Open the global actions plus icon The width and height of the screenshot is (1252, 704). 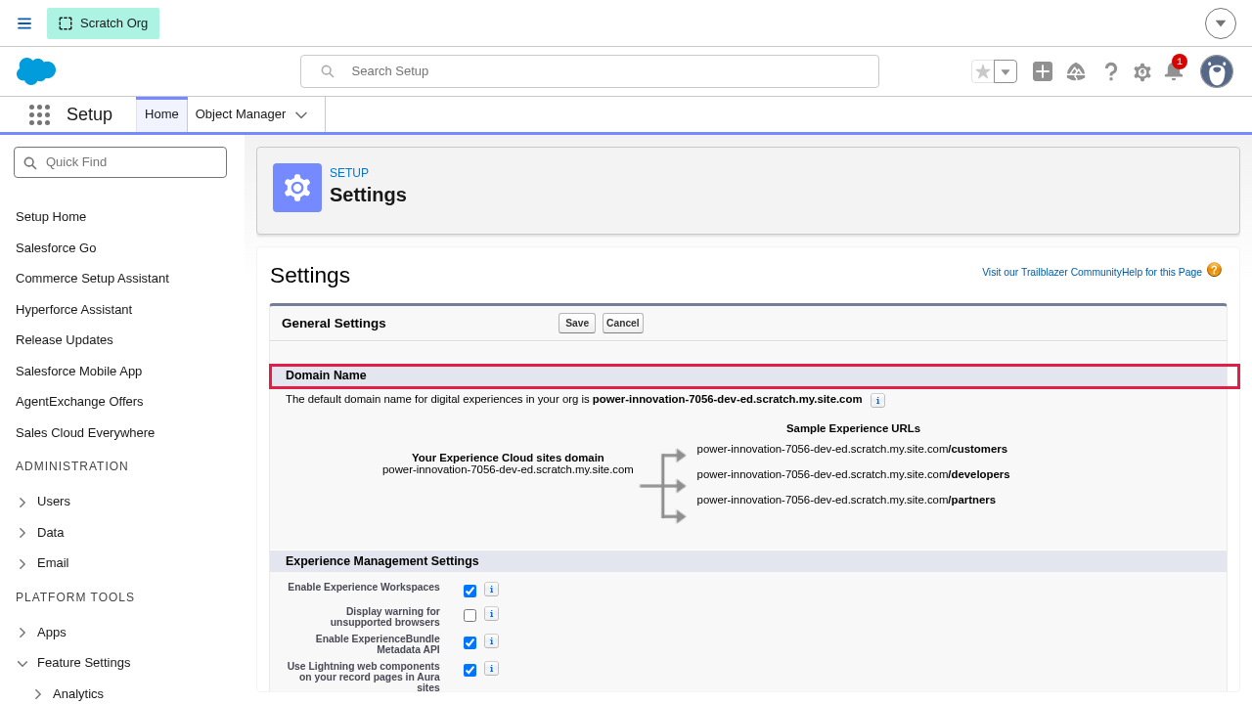click(1043, 71)
